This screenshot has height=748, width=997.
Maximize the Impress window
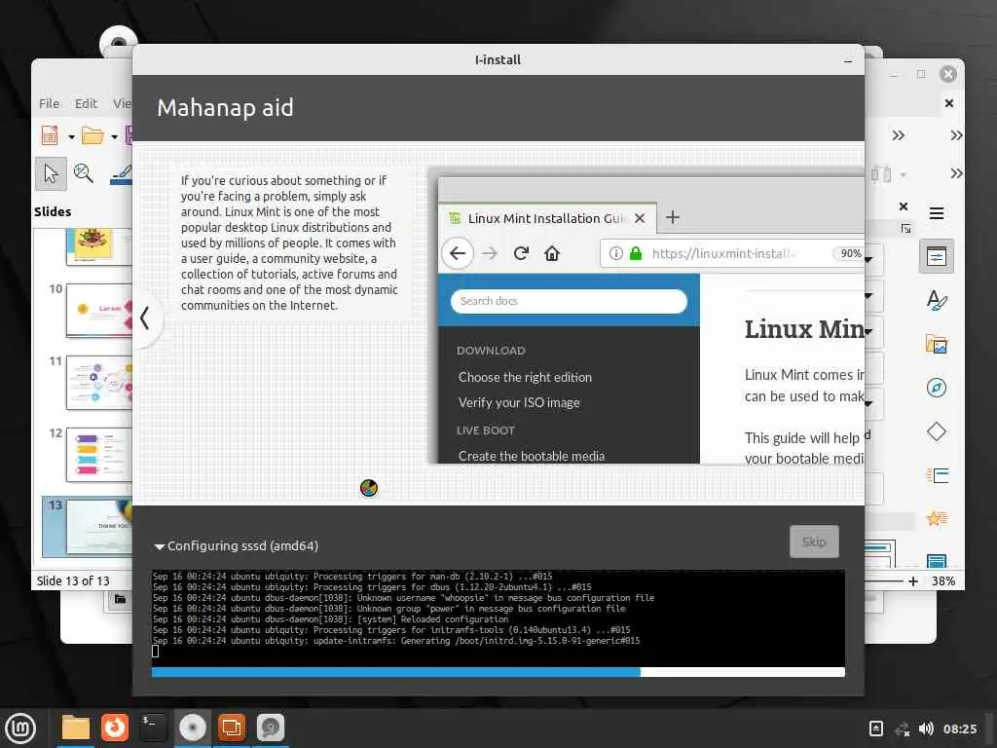click(921, 74)
